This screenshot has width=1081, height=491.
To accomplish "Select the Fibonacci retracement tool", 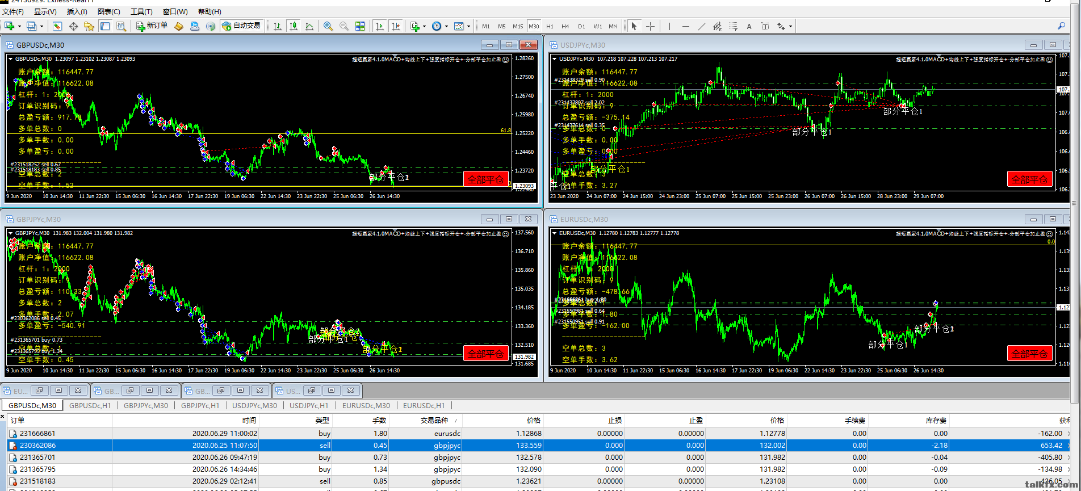I will tap(734, 26).
